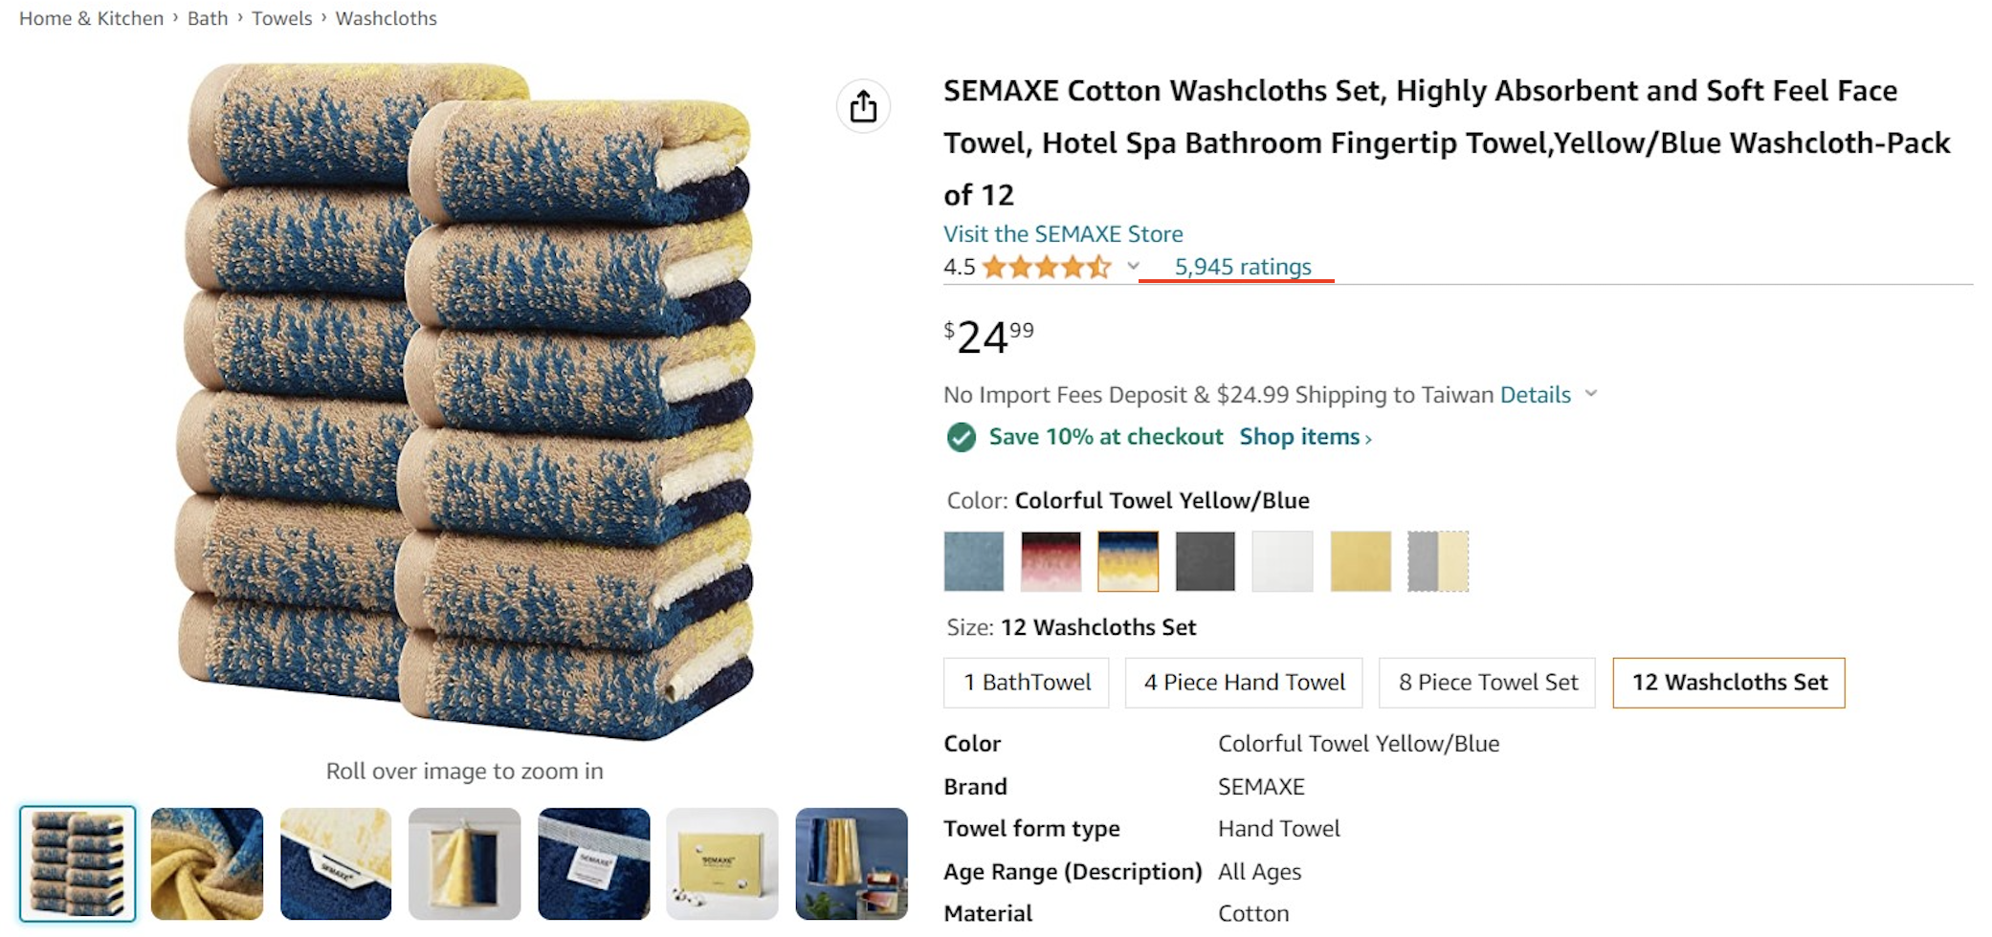1992x937 pixels.
Task: Visit the SEMAXE Store link
Action: (1062, 234)
